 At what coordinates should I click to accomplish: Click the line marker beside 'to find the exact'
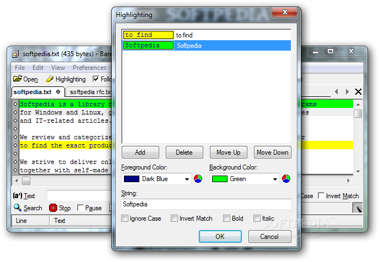pyautogui.click(x=15, y=145)
